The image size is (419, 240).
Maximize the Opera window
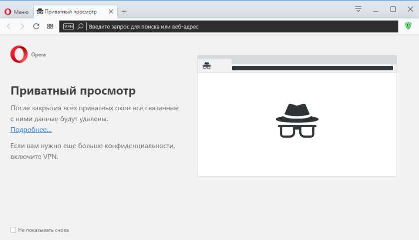(393, 9)
